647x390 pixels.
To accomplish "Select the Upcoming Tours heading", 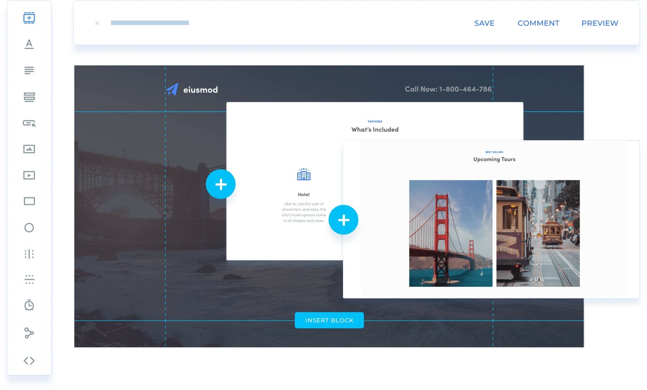I will (x=494, y=159).
